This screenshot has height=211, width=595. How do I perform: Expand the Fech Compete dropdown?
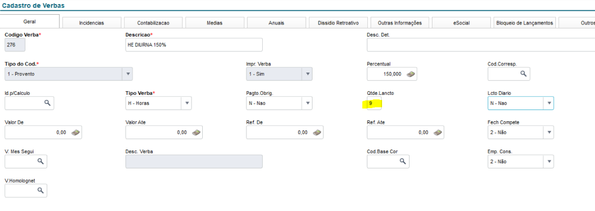click(549, 132)
